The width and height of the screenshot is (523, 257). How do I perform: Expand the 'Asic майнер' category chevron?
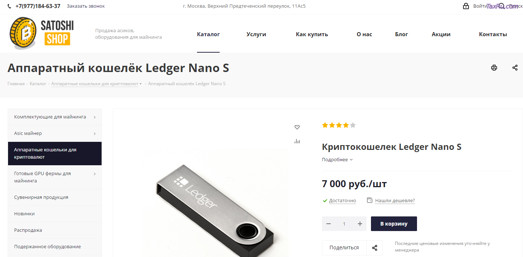coord(95,133)
